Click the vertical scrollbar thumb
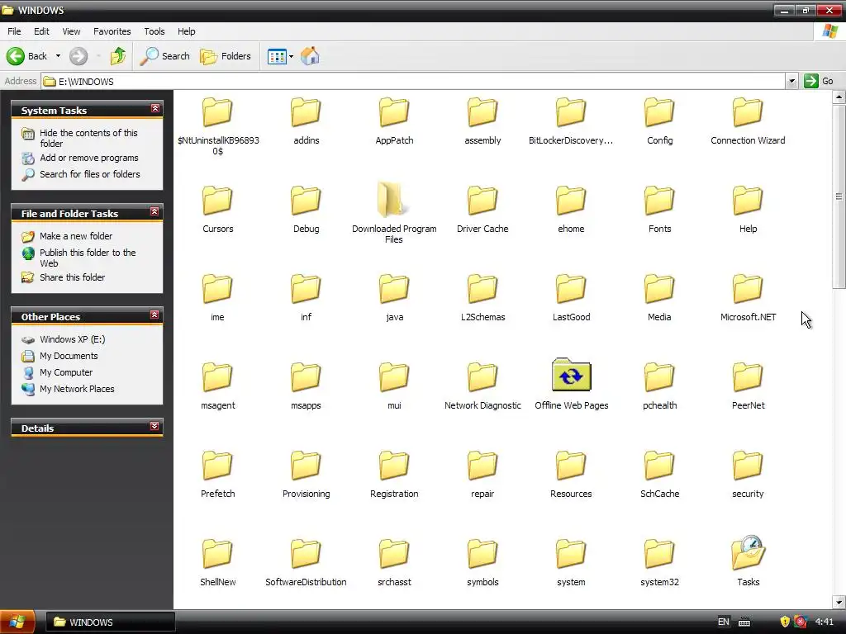This screenshot has width=846, height=634. pos(839,196)
